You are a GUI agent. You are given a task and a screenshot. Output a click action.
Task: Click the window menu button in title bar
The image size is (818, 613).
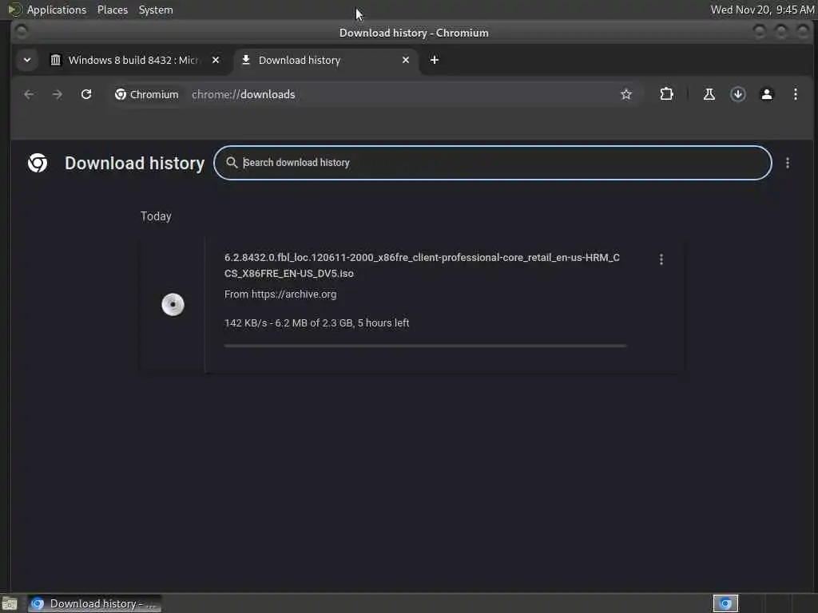21,32
